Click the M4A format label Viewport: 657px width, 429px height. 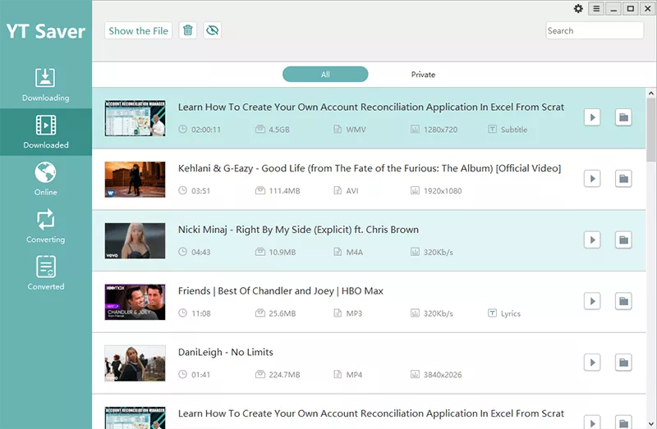[x=355, y=252]
